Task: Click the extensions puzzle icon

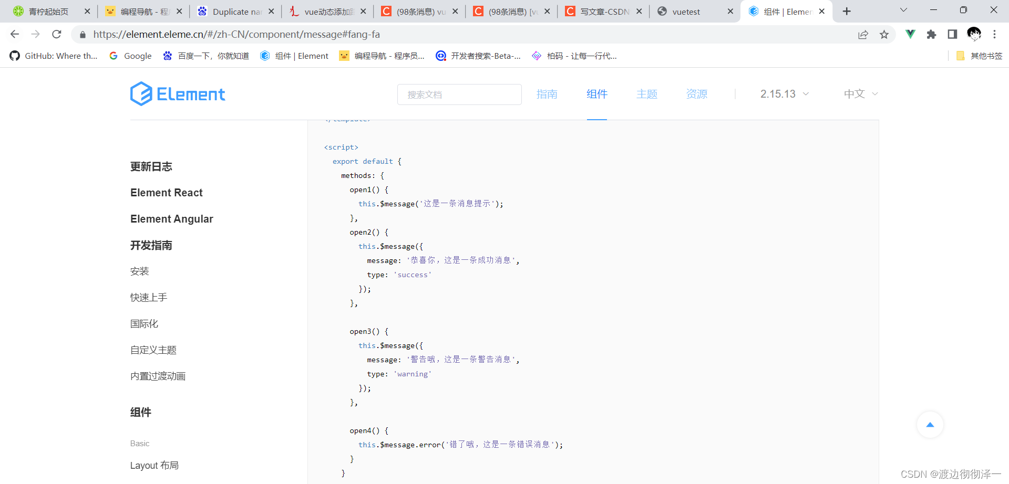Action: [931, 34]
